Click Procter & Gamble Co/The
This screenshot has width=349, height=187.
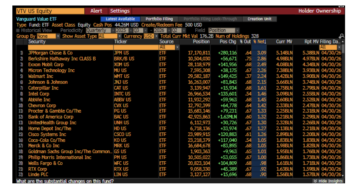pos(54,111)
